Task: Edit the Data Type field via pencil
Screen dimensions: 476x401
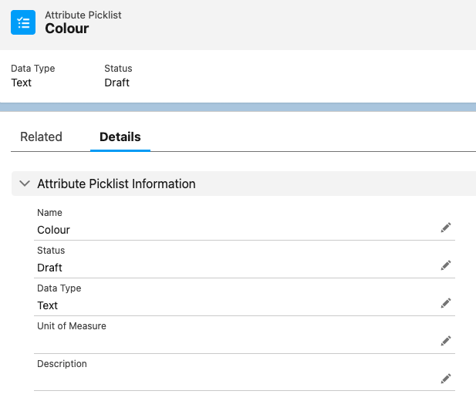Action: click(x=445, y=303)
